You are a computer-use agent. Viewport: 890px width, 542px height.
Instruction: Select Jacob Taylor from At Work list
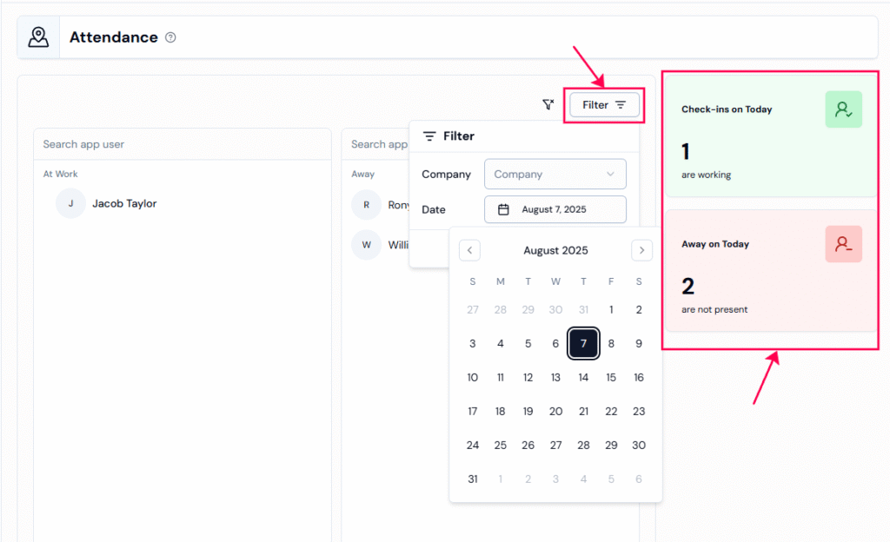tap(124, 204)
